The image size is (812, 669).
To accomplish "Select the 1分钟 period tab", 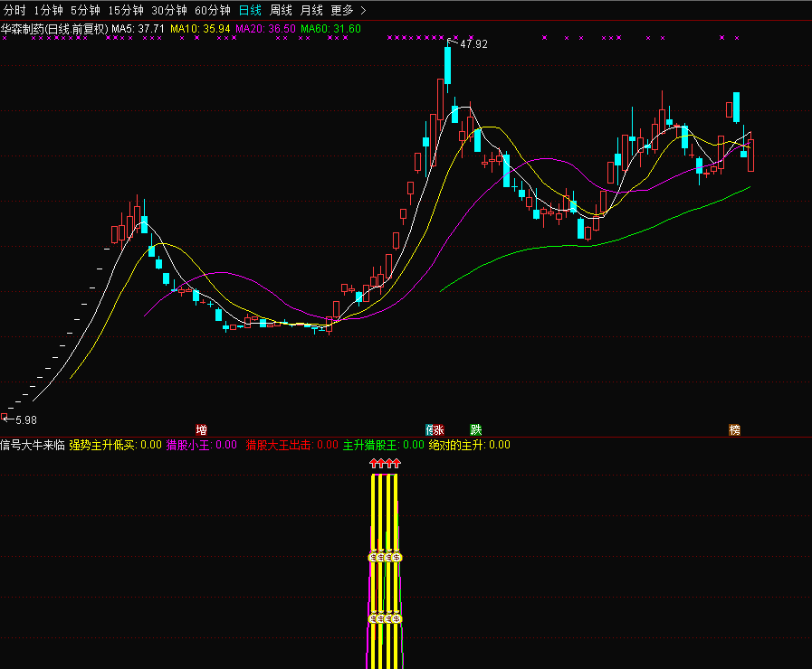I will click(48, 10).
